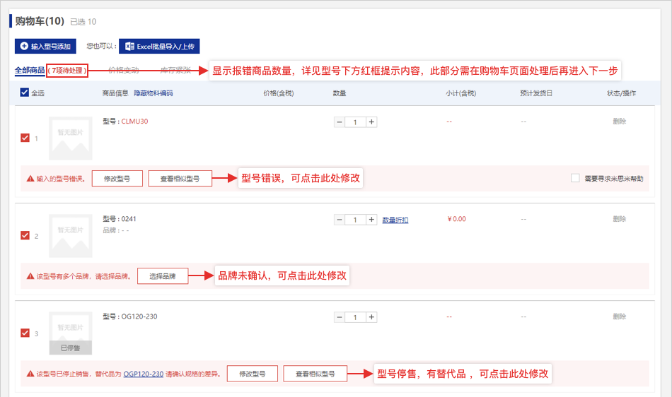Click the warning icon beside 输入的型号错误
The width and height of the screenshot is (672, 397).
30,179
